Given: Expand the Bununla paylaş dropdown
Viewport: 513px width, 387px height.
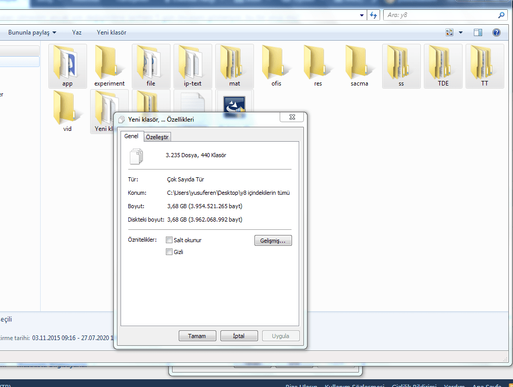Looking at the screenshot, I should [x=32, y=32].
